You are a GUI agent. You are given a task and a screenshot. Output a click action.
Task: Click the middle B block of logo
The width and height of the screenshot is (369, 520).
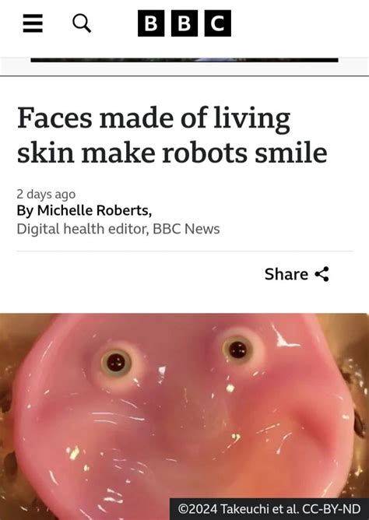[184, 23]
